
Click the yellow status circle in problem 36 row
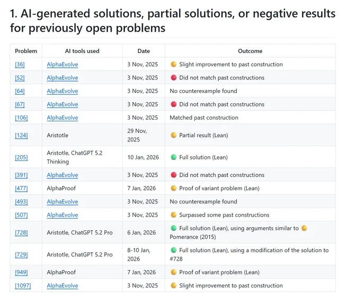173,65
